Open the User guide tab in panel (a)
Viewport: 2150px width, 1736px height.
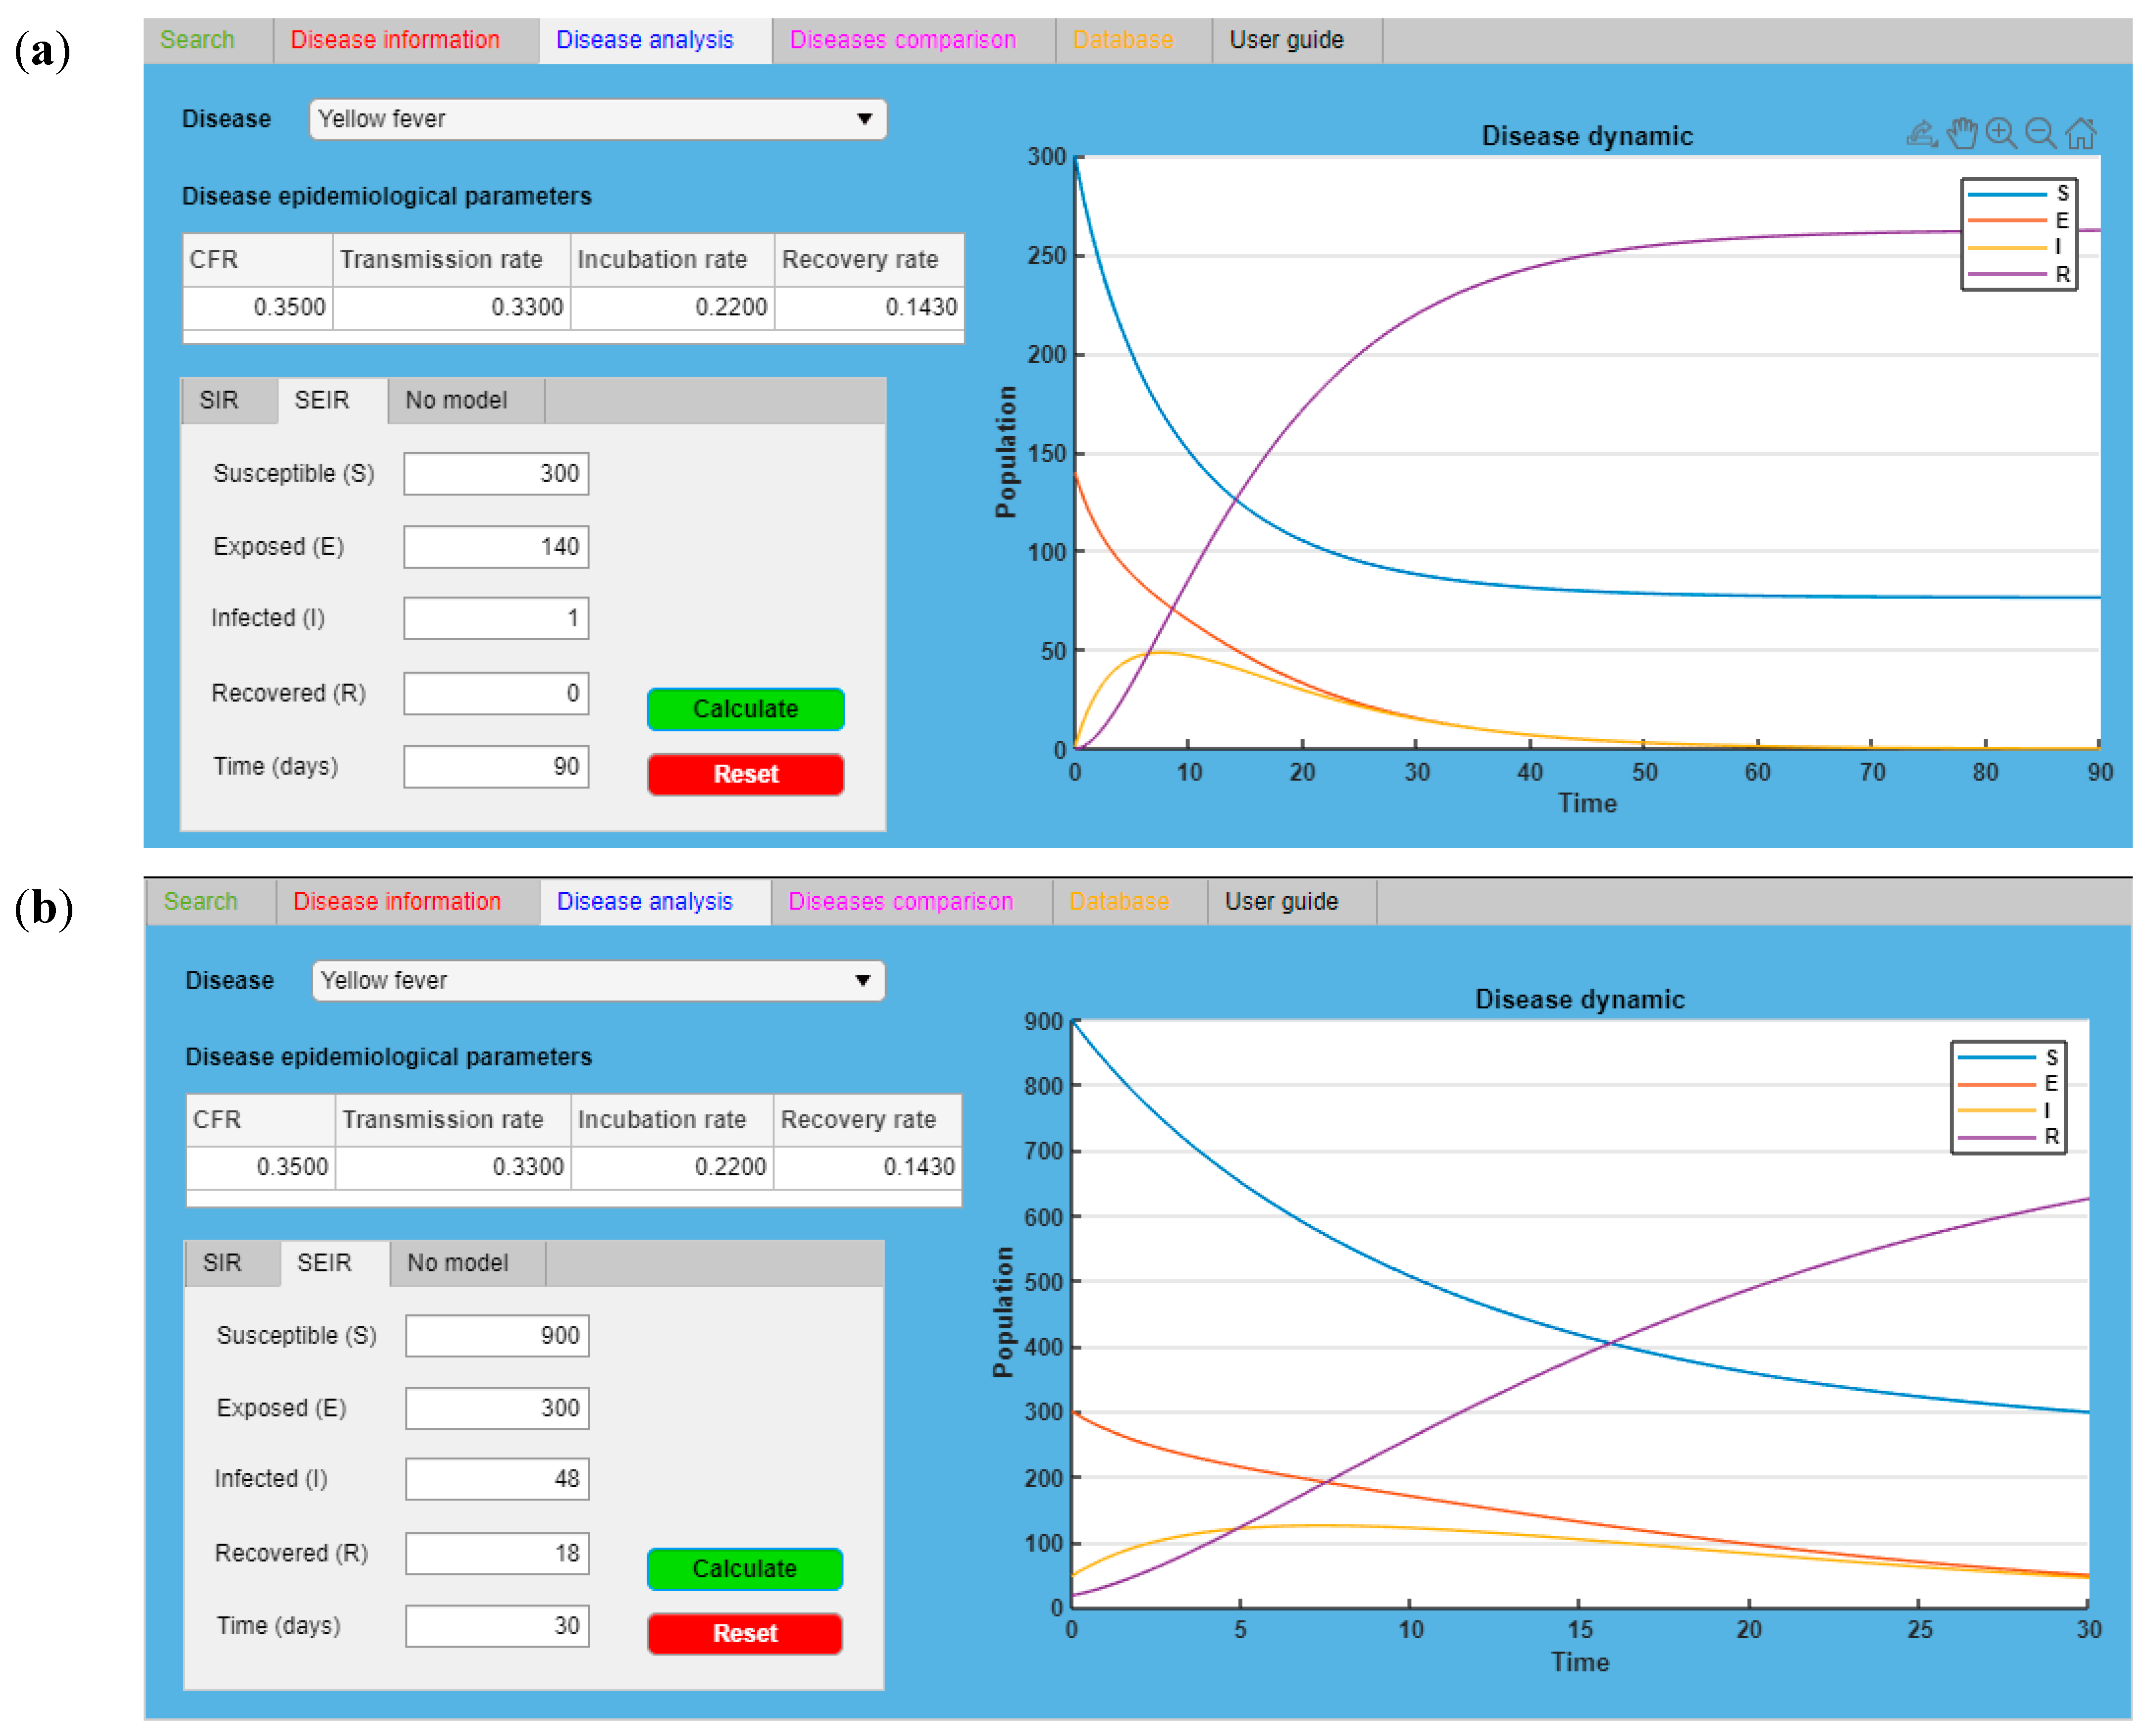1286,40
